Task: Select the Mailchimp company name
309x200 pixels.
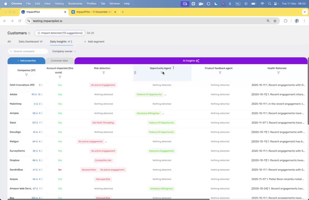Action: tap(16, 104)
